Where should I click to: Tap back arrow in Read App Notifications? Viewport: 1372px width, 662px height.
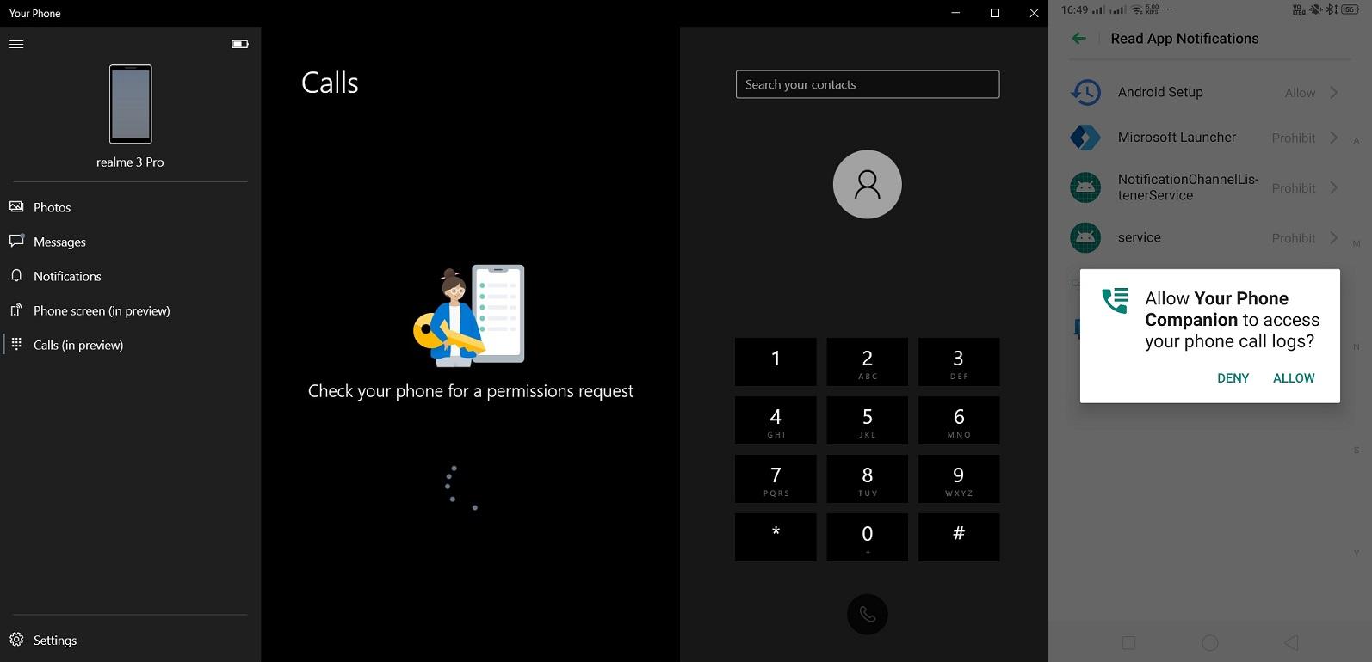coord(1079,38)
